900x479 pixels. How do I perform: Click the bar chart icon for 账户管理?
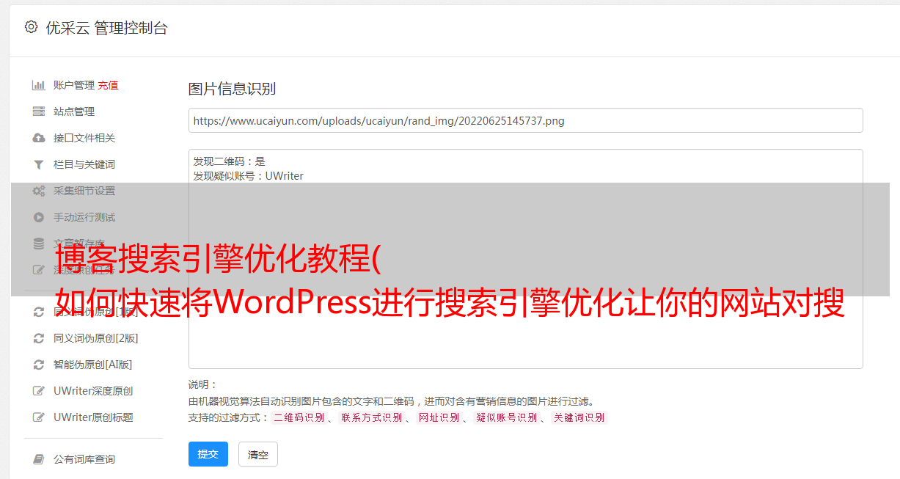[x=39, y=85]
